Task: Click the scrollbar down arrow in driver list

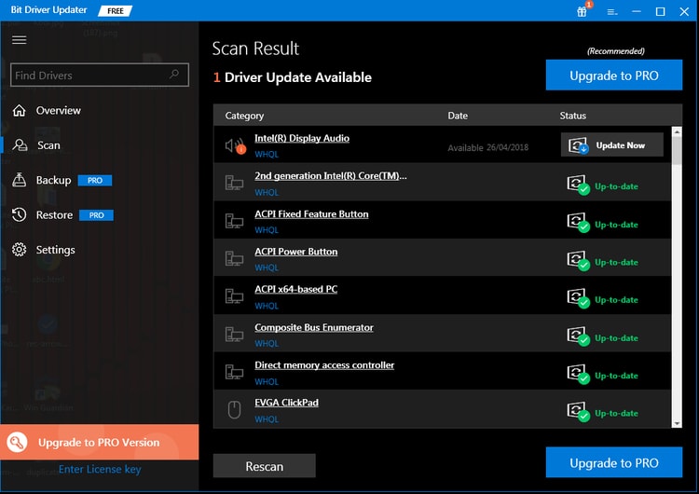Action: click(677, 423)
